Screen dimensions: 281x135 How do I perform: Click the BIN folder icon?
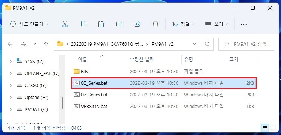point(77,71)
